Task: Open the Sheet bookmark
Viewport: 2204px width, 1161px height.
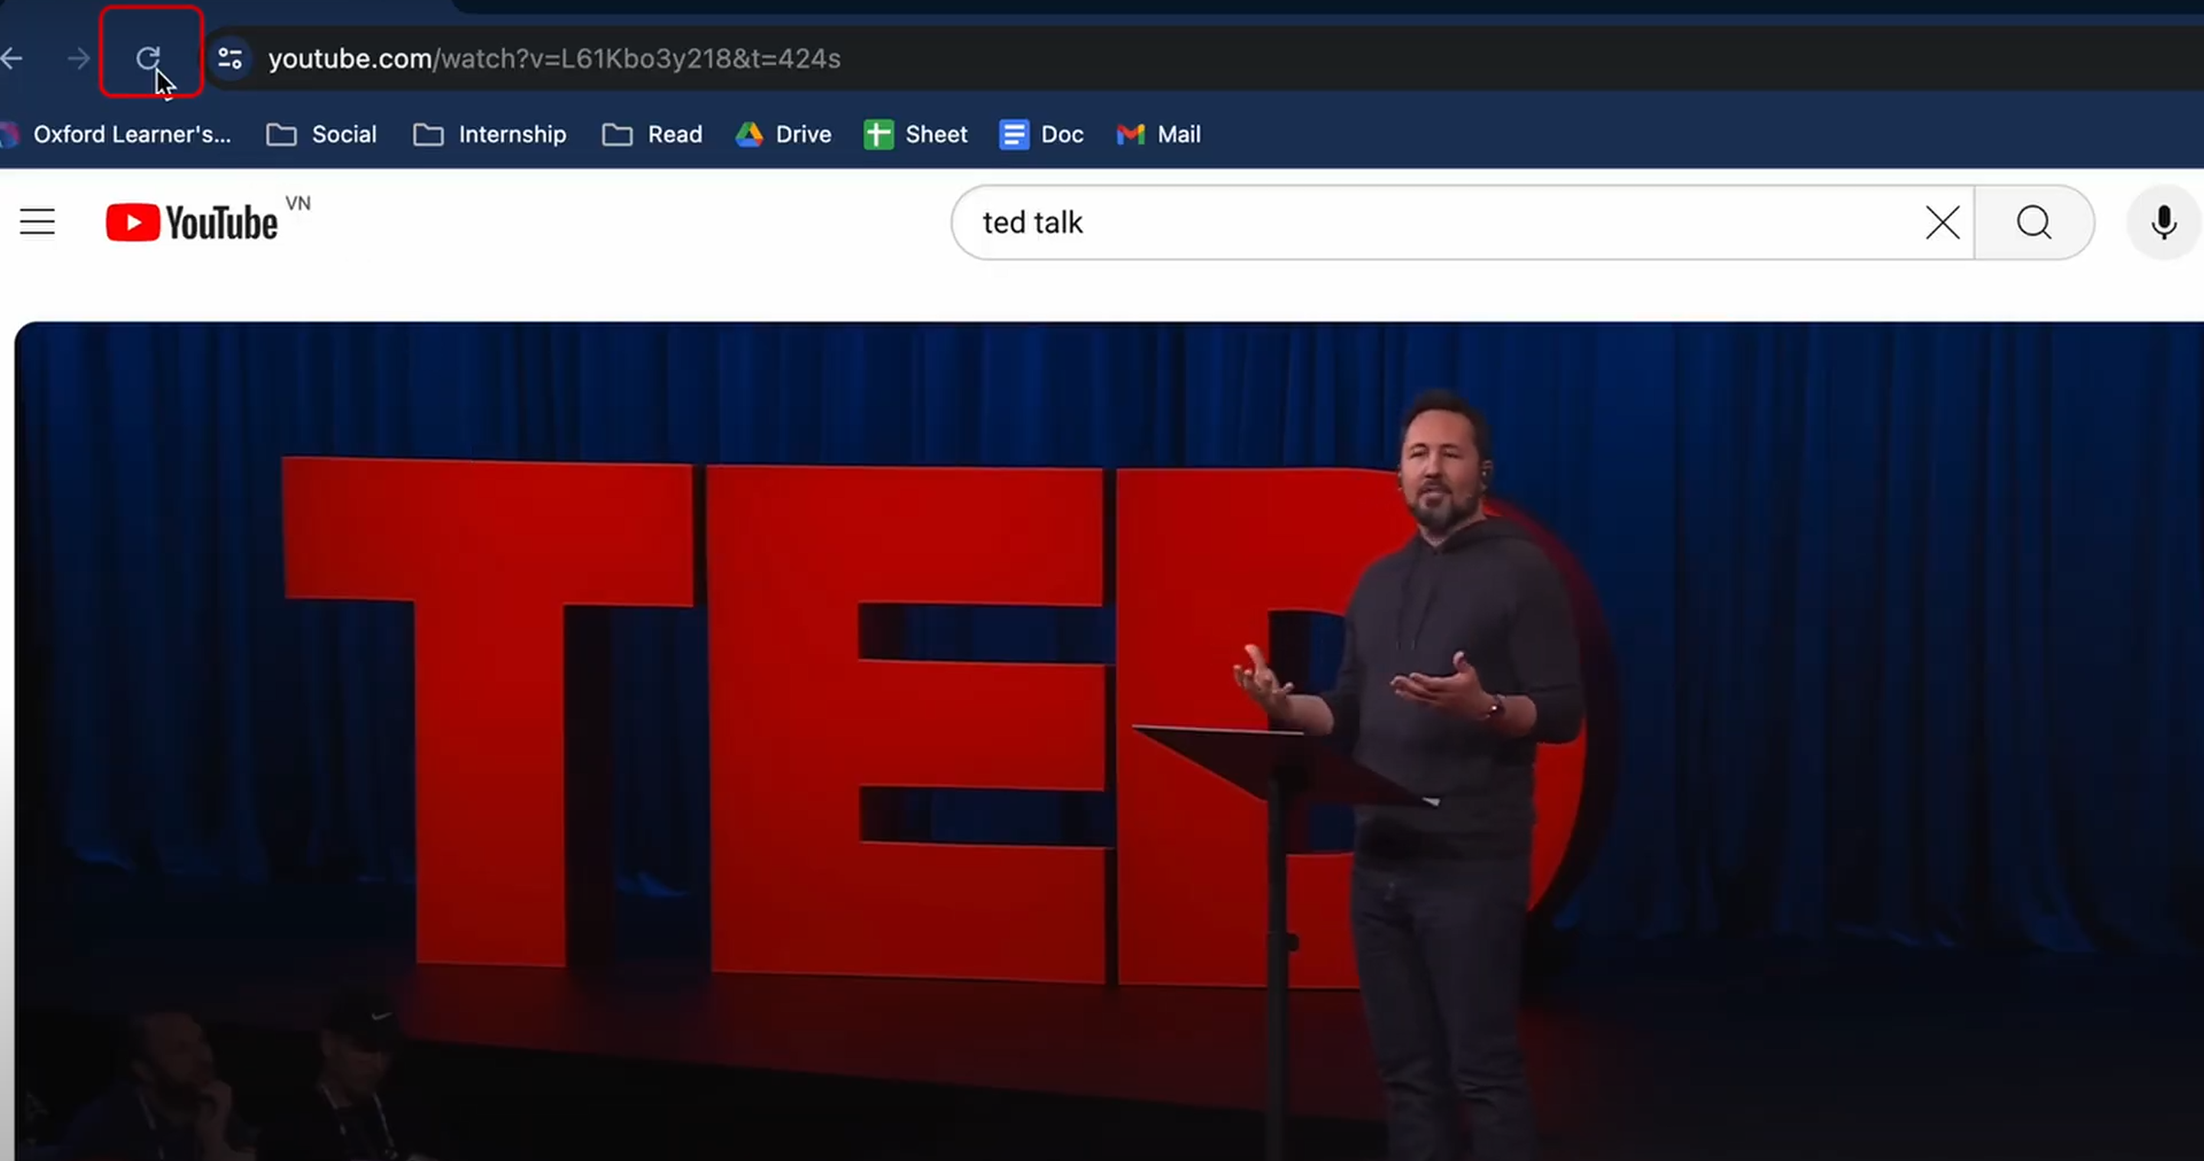Action: pos(916,135)
